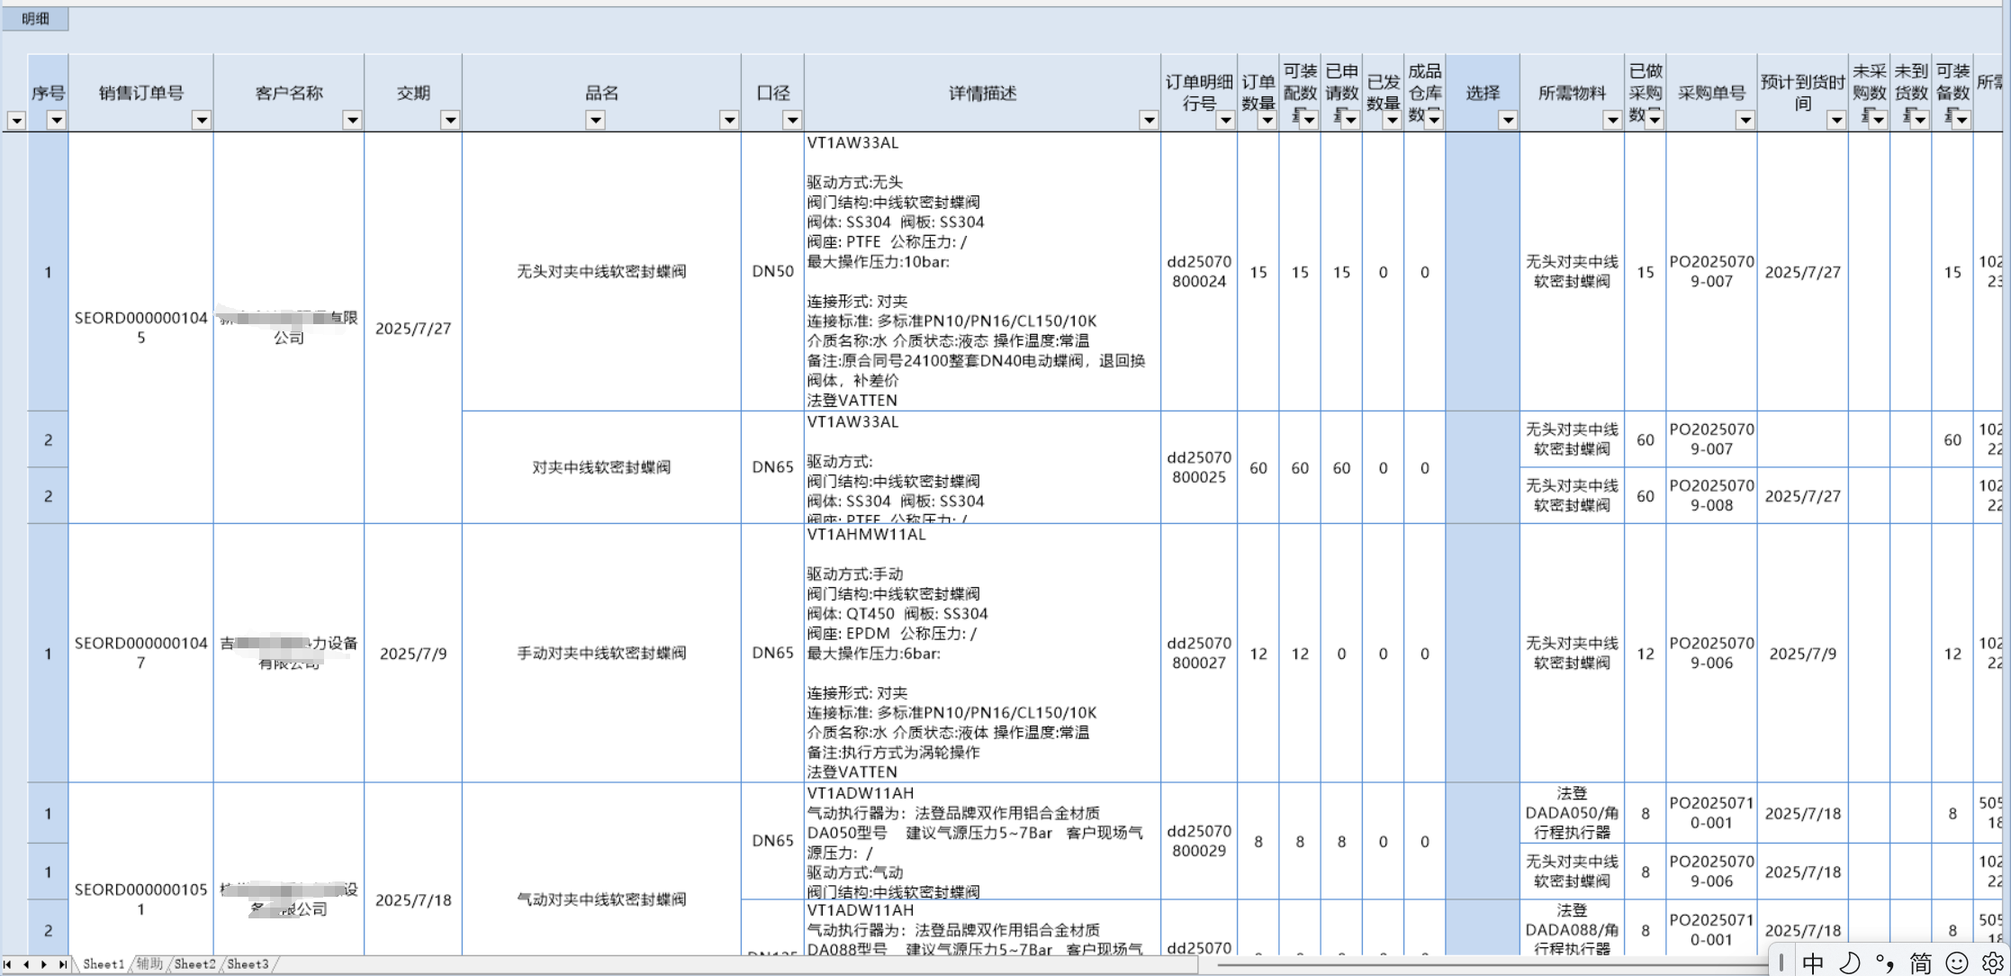Click sorted filter icon on 已申请数 column
This screenshot has width=2011, height=976.
click(x=1348, y=120)
